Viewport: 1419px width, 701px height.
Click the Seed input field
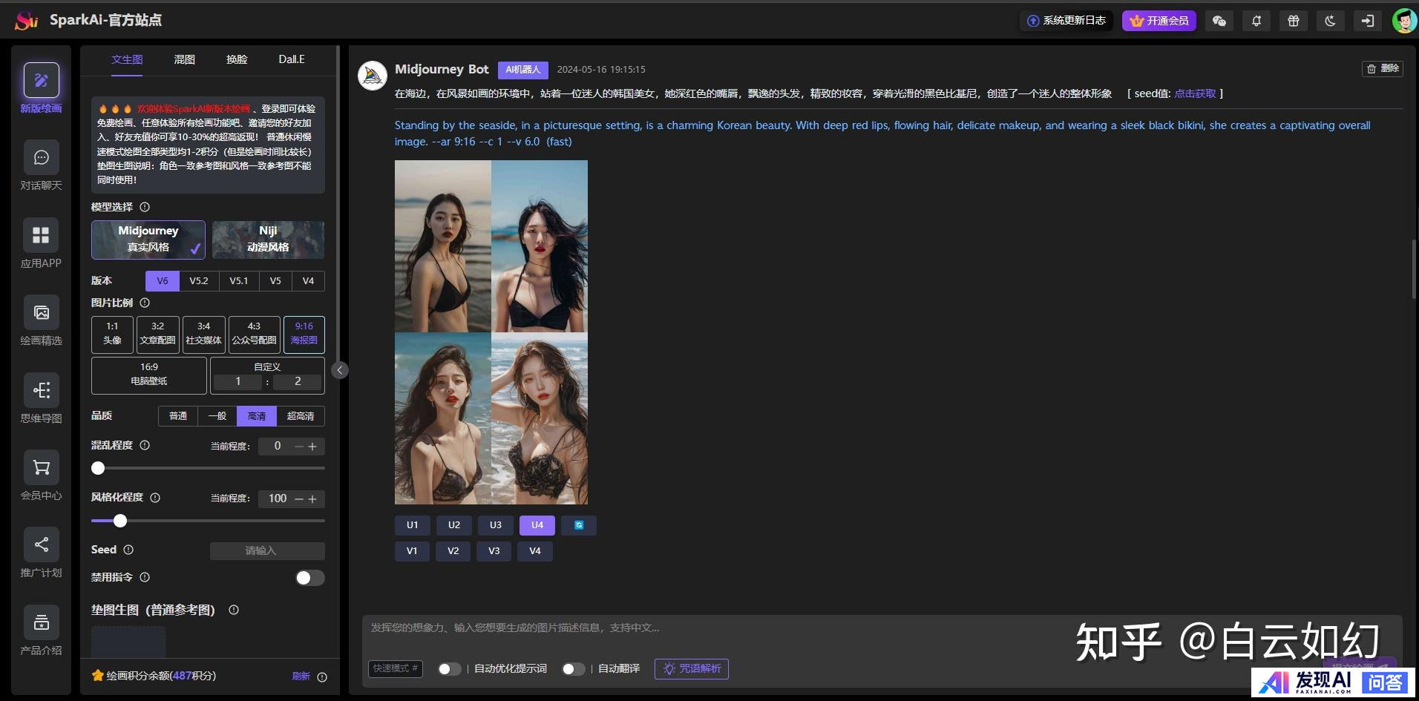(x=267, y=550)
